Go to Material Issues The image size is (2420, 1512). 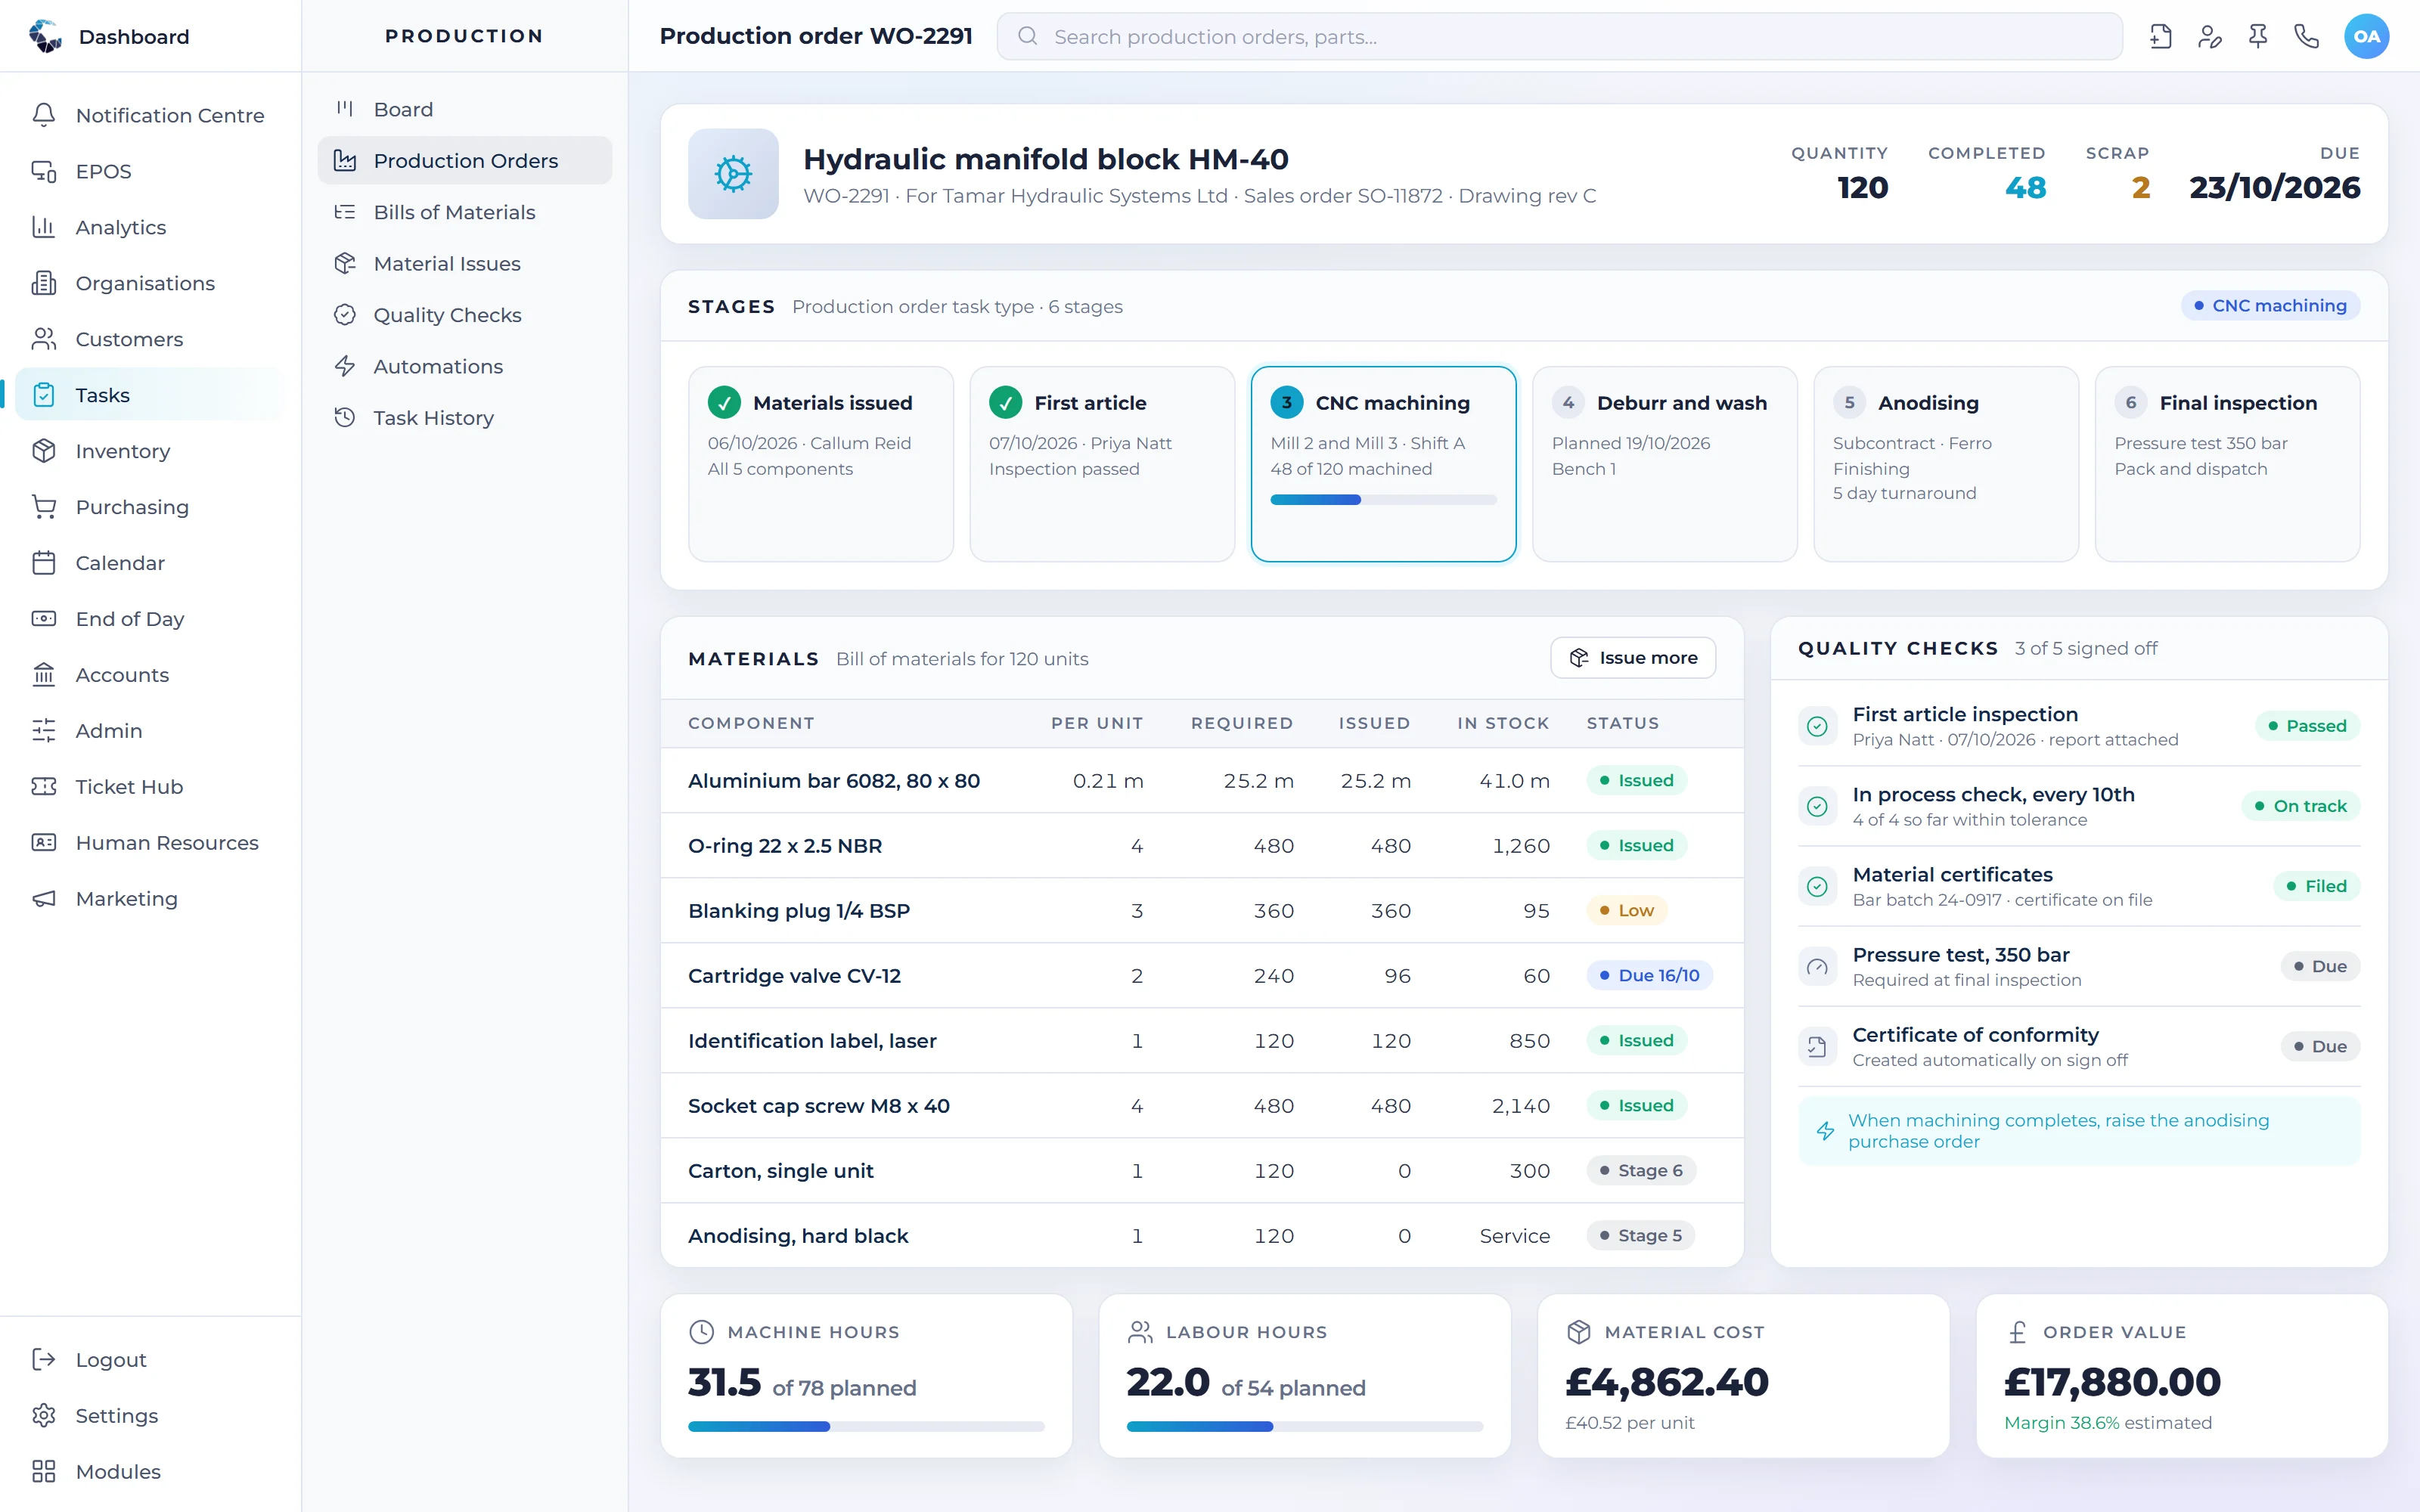click(465, 263)
